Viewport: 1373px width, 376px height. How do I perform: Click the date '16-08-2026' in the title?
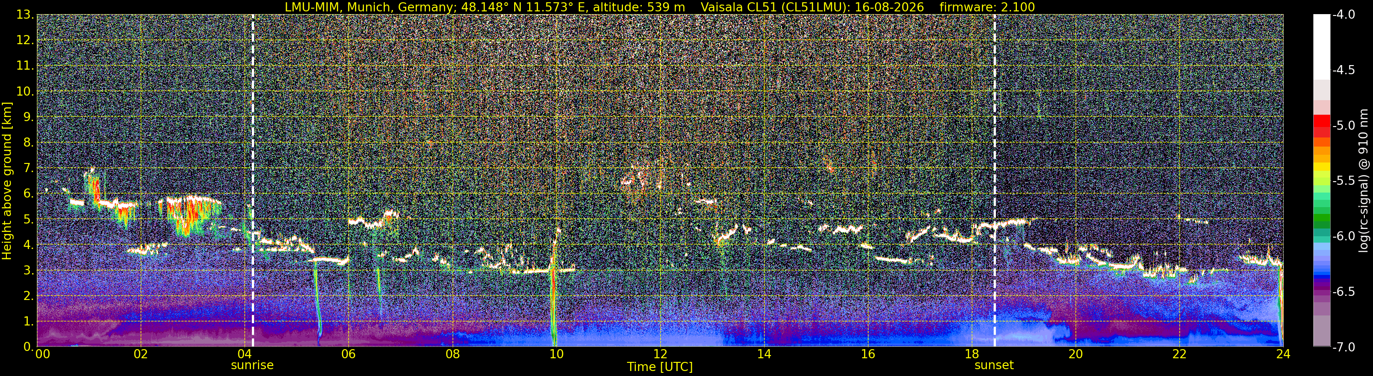[x=889, y=7]
